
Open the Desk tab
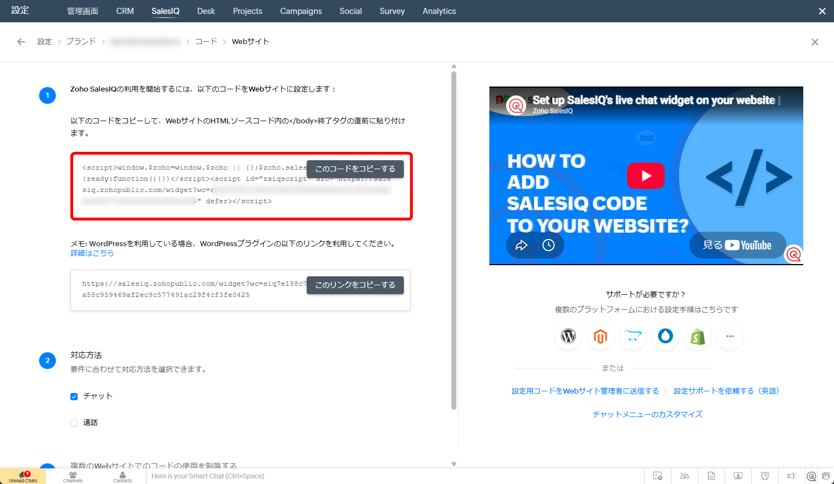[x=206, y=11]
